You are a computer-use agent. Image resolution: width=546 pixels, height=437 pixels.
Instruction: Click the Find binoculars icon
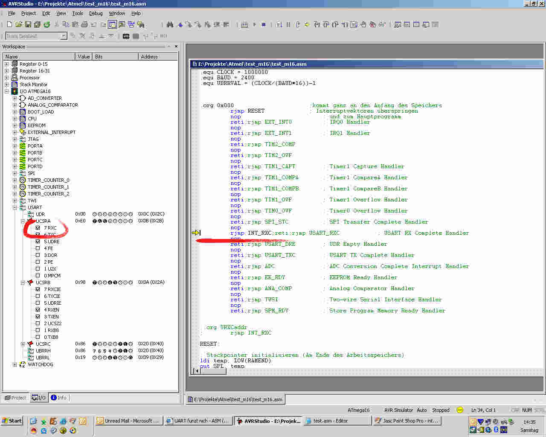[x=170, y=25]
